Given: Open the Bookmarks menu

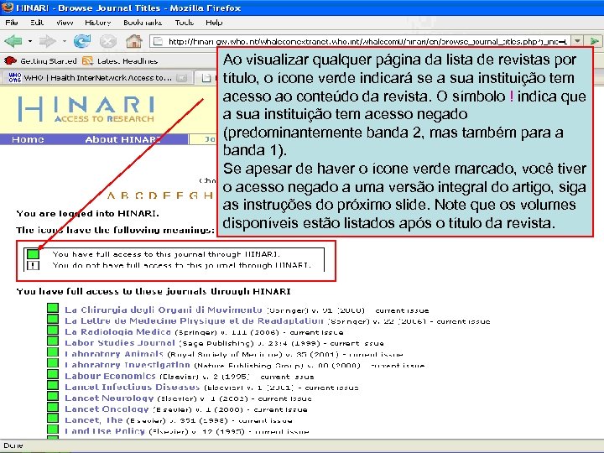Looking at the screenshot, I should pos(143,23).
